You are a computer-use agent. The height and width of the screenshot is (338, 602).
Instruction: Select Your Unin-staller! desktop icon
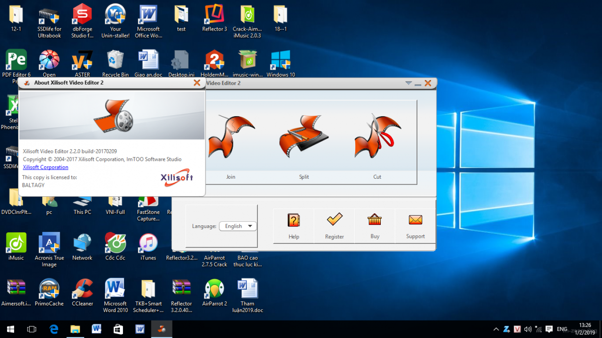(115, 21)
